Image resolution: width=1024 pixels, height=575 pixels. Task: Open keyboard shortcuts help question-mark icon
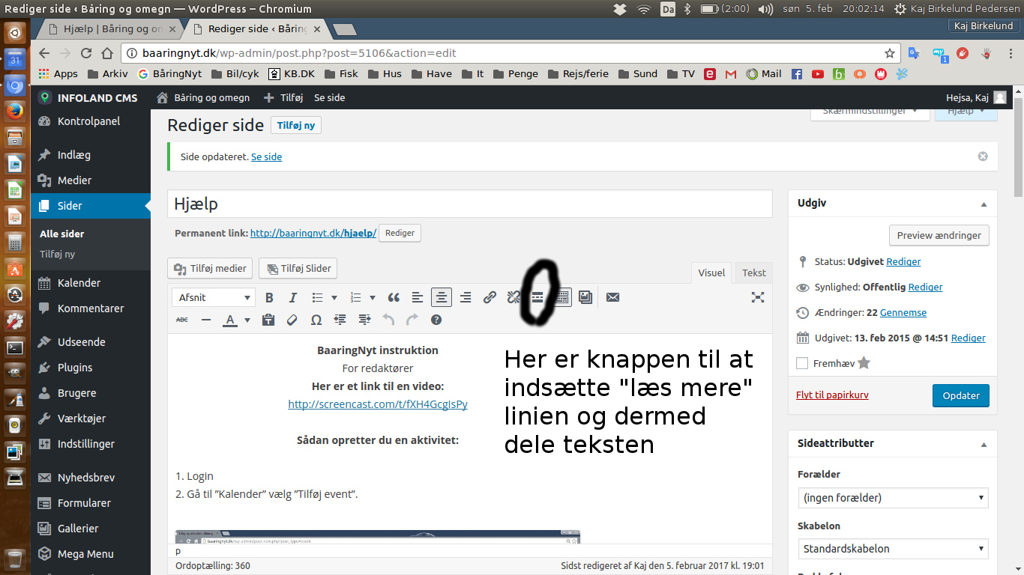436,320
